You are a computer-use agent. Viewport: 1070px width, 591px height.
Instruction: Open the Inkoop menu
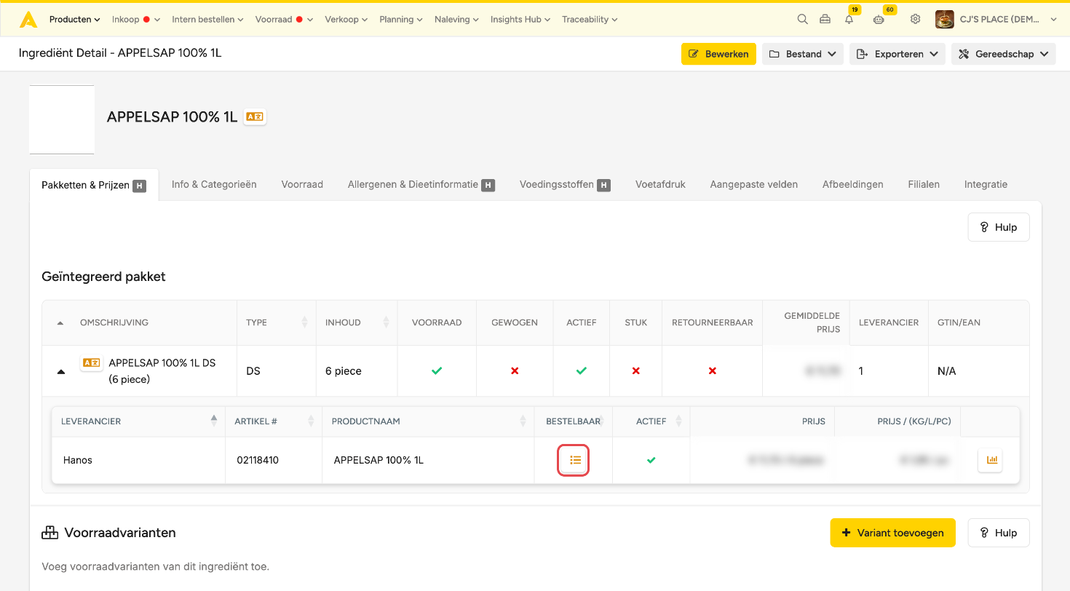[x=136, y=20]
